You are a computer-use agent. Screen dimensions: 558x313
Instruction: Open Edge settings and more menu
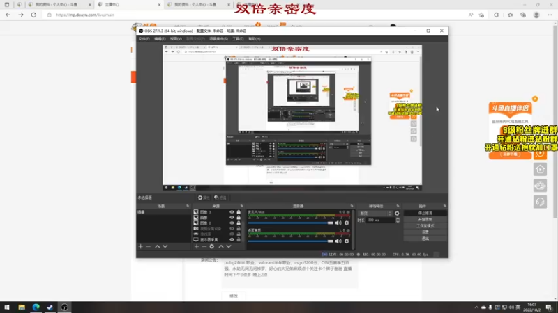tap(550, 15)
